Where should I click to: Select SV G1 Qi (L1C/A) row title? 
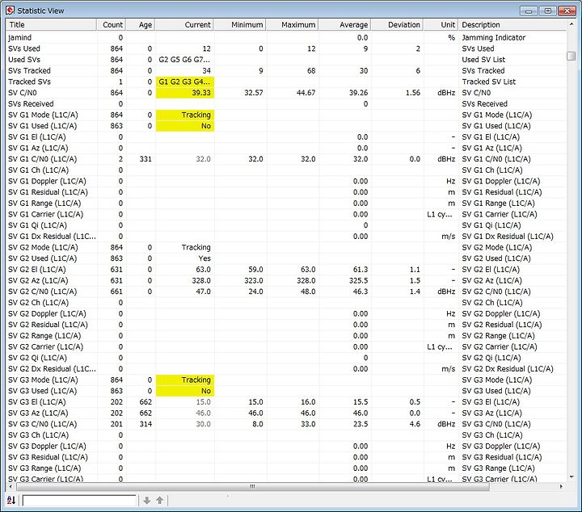pyautogui.click(x=37, y=225)
